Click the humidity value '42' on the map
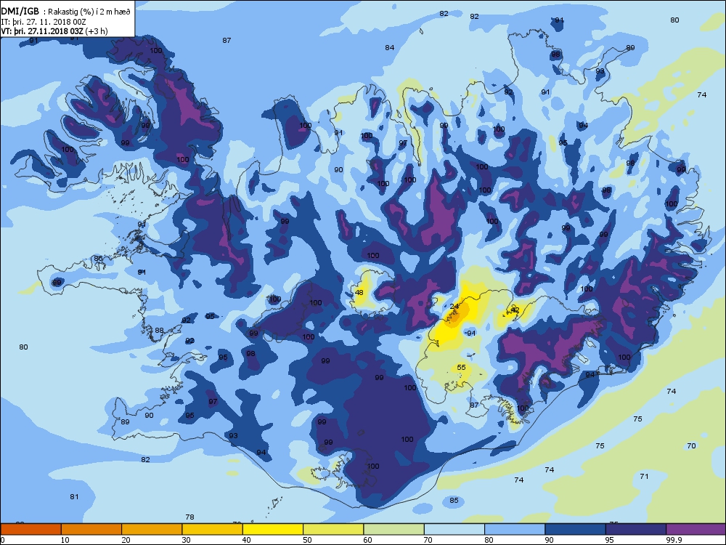This screenshot has height=545, width=726. (515, 310)
